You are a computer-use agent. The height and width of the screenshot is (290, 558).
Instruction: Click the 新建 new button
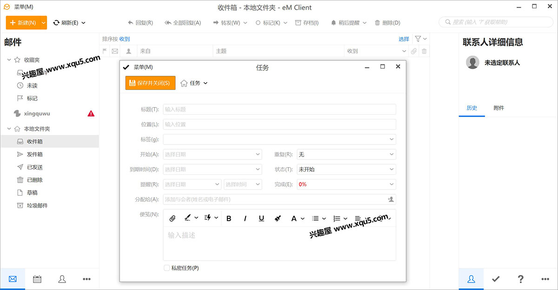click(23, 22)
